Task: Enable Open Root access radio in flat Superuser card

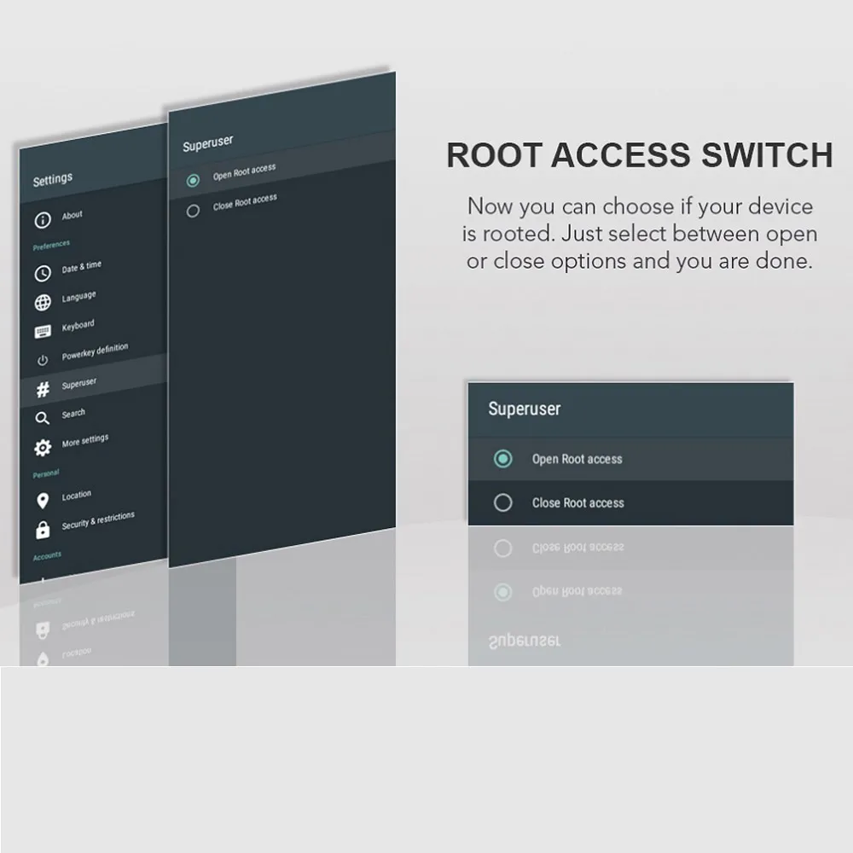Action: 502,459
